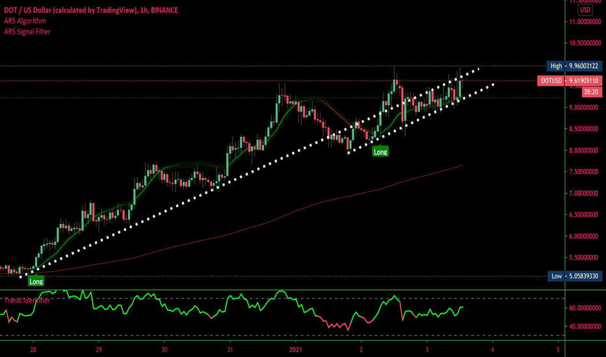Viewport: 606px width, 357px height.
Task: Click the 38:20 candle countdown label
Action: (592, 92)
